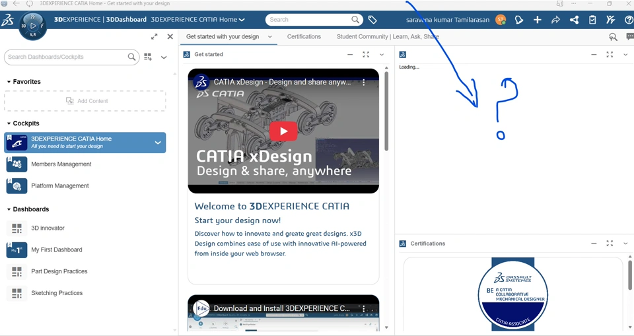Screen dimensions: 634x336
Task: Open Download and Install video options menu
Action: point(363,308)
